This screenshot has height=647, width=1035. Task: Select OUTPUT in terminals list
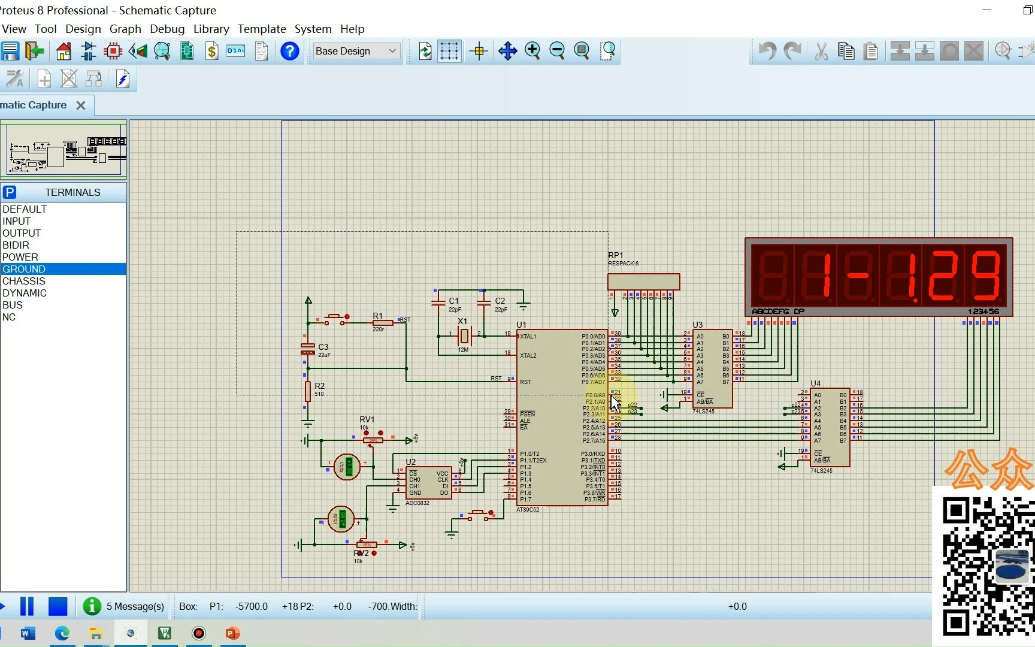63,233
